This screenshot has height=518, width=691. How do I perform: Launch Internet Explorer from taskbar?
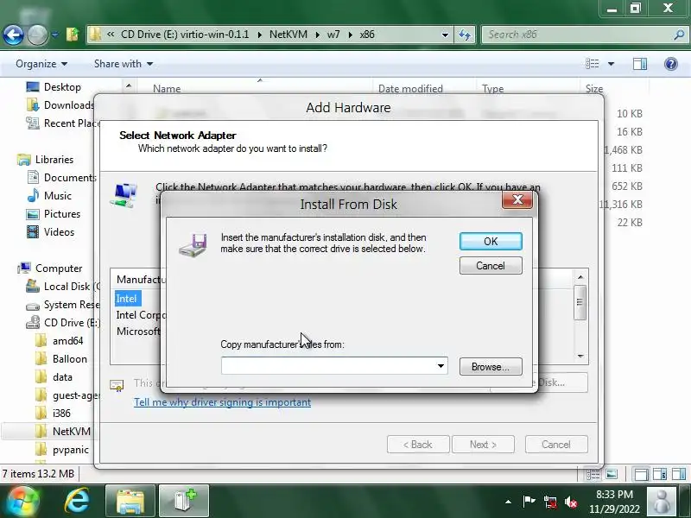click(77, 502)
